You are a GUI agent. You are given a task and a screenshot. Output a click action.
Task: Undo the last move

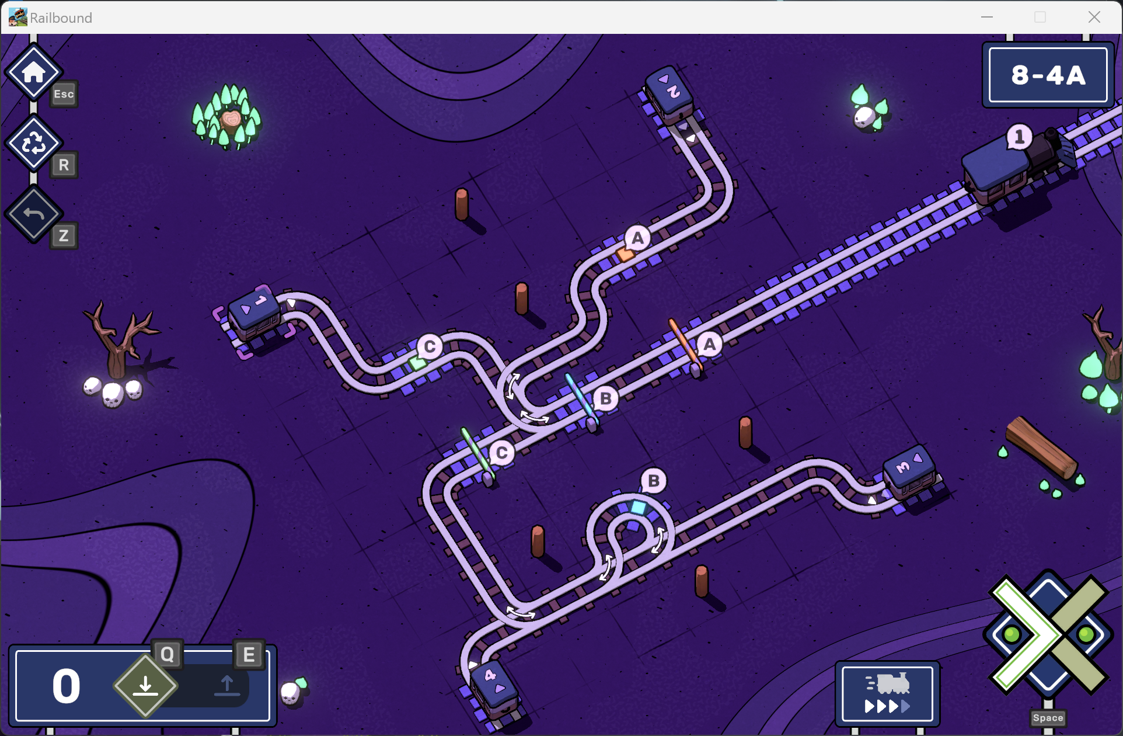(33, 214)
